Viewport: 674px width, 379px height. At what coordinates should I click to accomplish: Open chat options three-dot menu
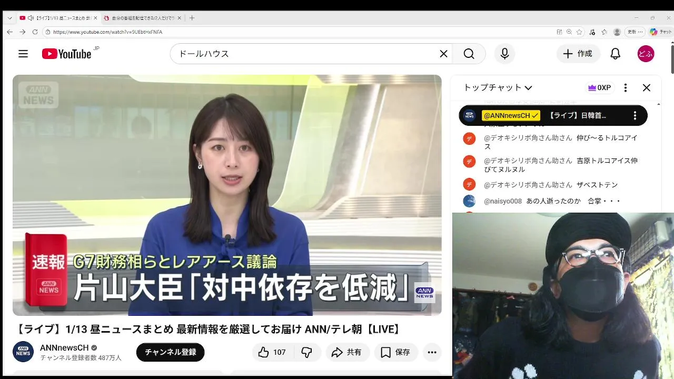pyautogui.click(x=626, y=88)
